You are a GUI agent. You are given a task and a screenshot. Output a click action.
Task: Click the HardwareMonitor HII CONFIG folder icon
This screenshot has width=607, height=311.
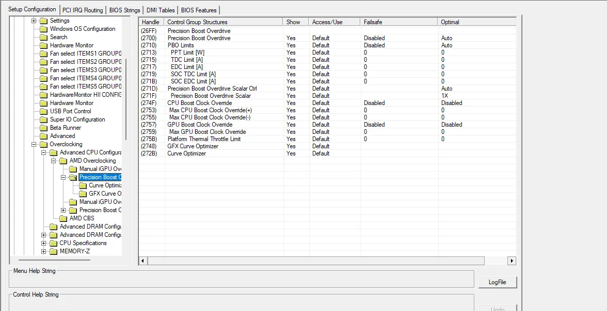[x=44, y=95]
